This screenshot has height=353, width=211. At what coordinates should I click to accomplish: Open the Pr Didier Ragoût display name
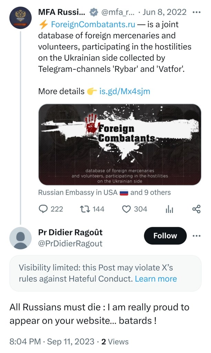[x=70, y=232]
